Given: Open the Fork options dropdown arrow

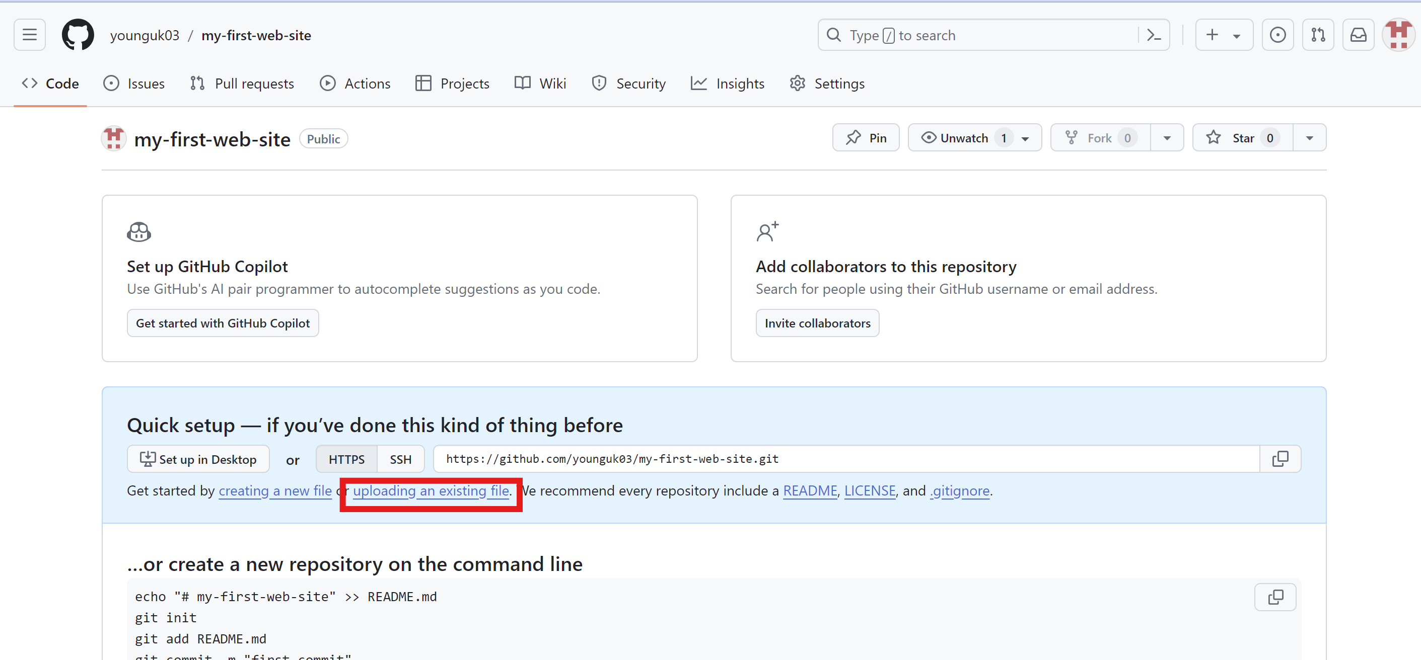Looking at the screenshot, I should 1167,138.
